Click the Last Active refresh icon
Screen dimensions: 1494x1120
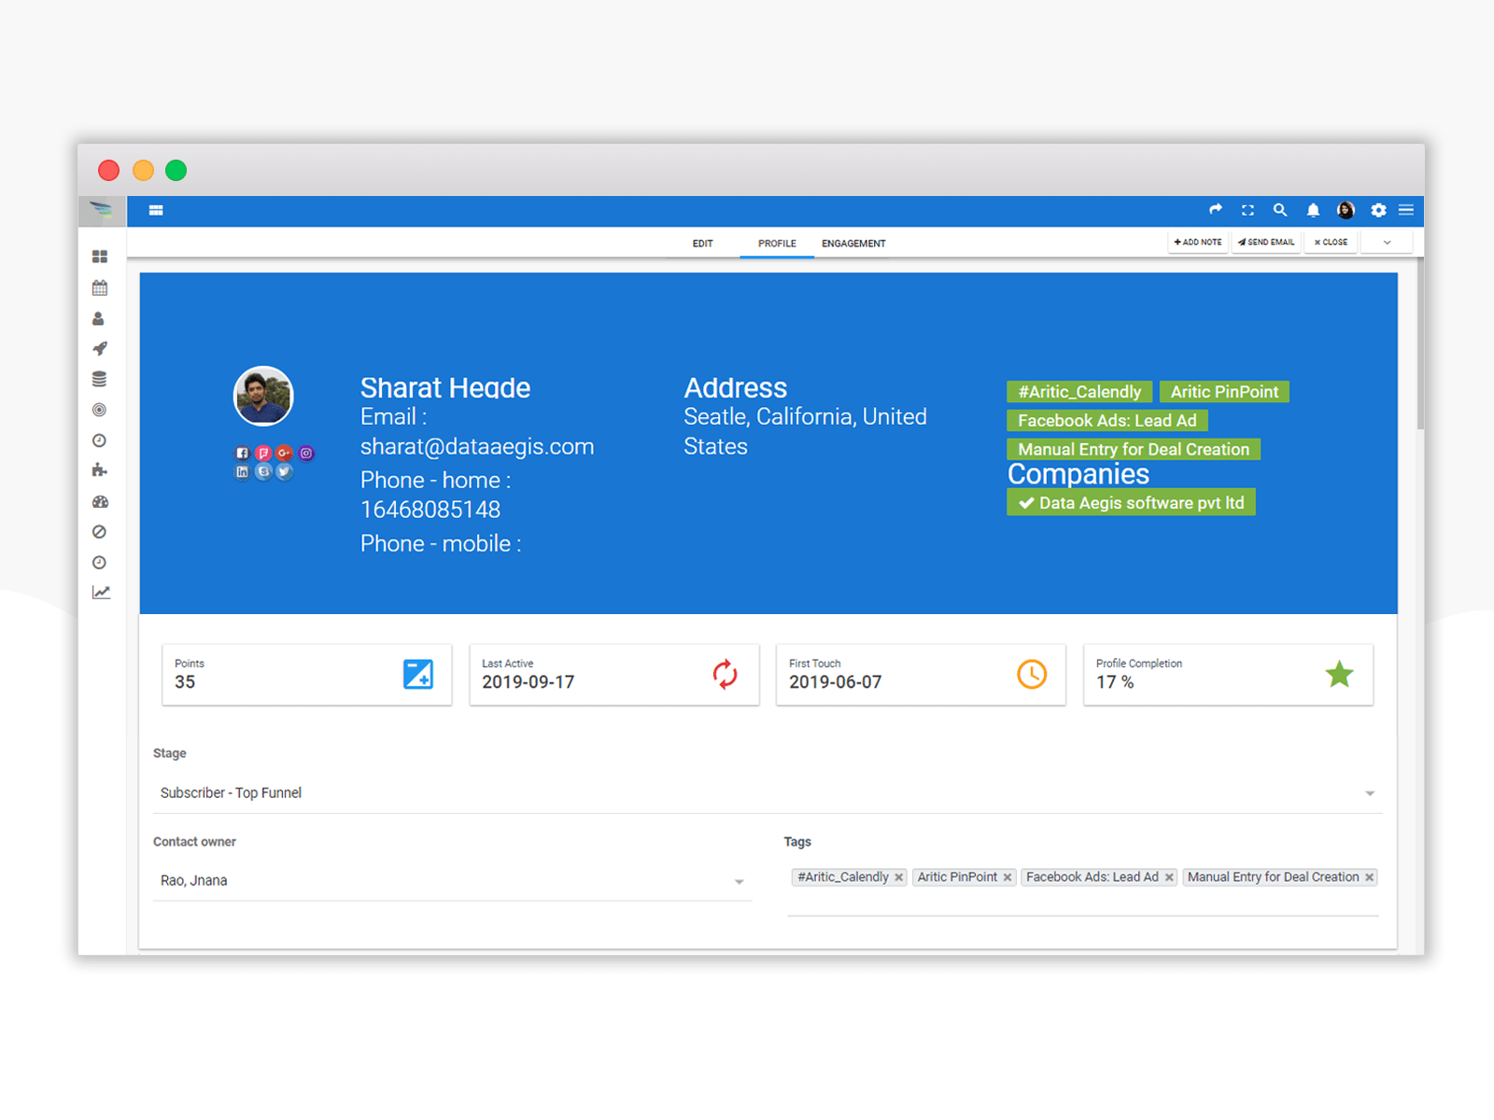(725, 674)
